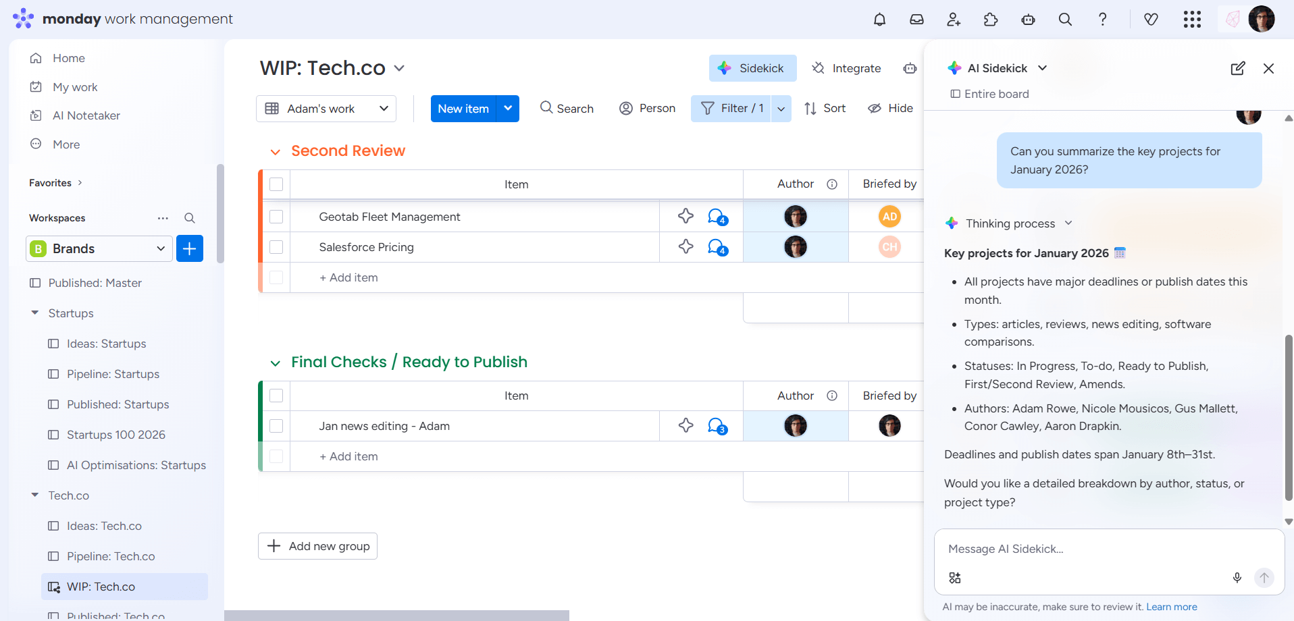The width and height of the screenshot is (1294, 621).
Task: Collapse the Second Review group
Action: (x=275, y=151)
